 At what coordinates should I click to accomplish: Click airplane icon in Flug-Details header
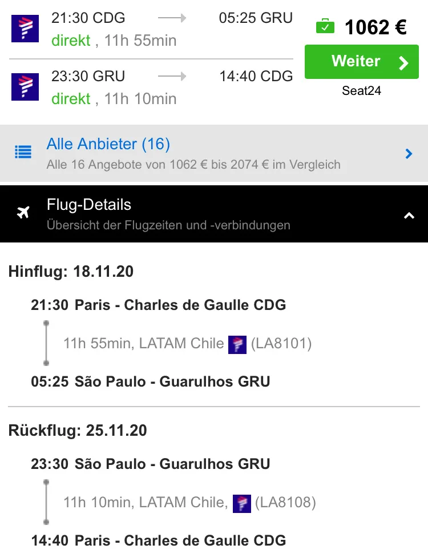[x=23, y=214]
